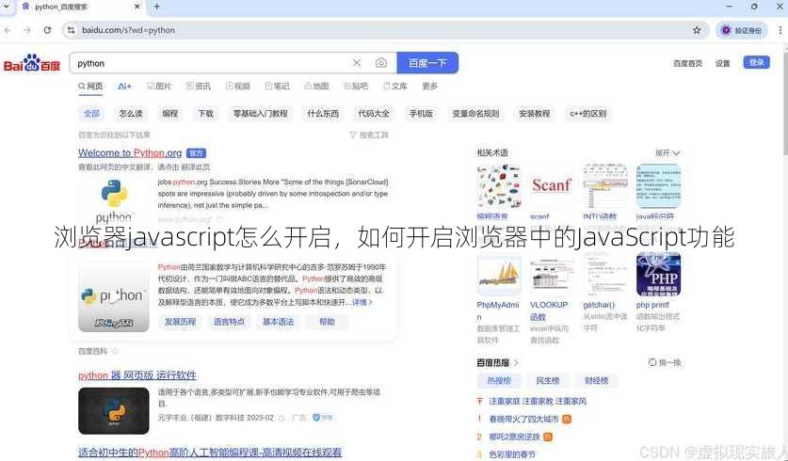Click the browser forward arrow
The image size is (788, 461).
coord(27,30)
